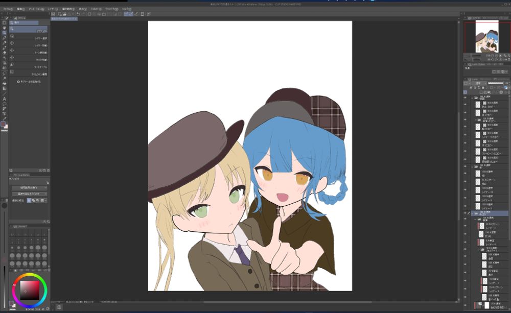Open tool property wrench settings icon
511x313 pixels.
pos(48,183)
